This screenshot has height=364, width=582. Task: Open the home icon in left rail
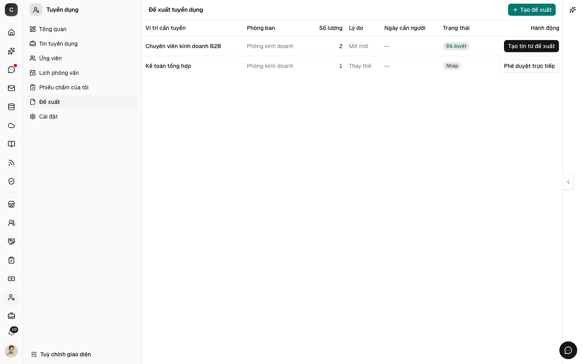tap(11, 32)
